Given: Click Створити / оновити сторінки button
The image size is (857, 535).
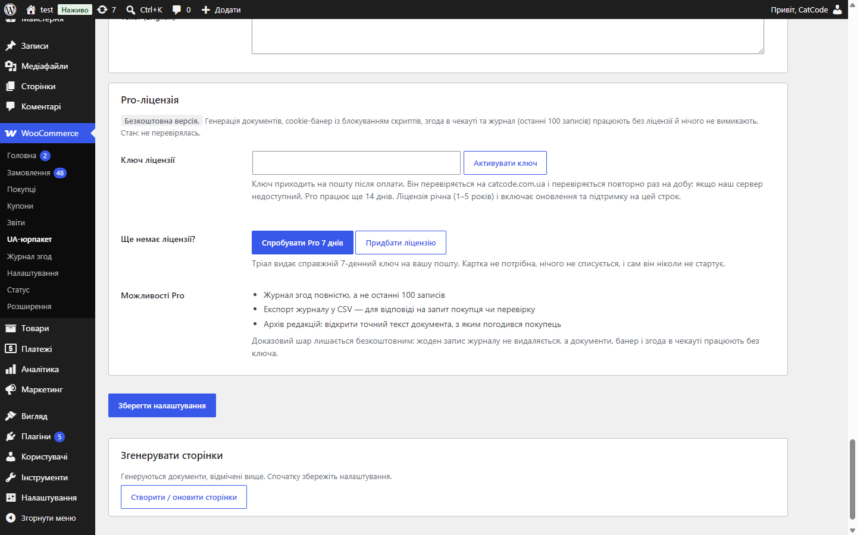Looking at the screenshot, I should (184, 497).
